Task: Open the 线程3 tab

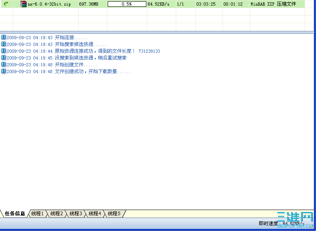Action: [x=76, y=214]
